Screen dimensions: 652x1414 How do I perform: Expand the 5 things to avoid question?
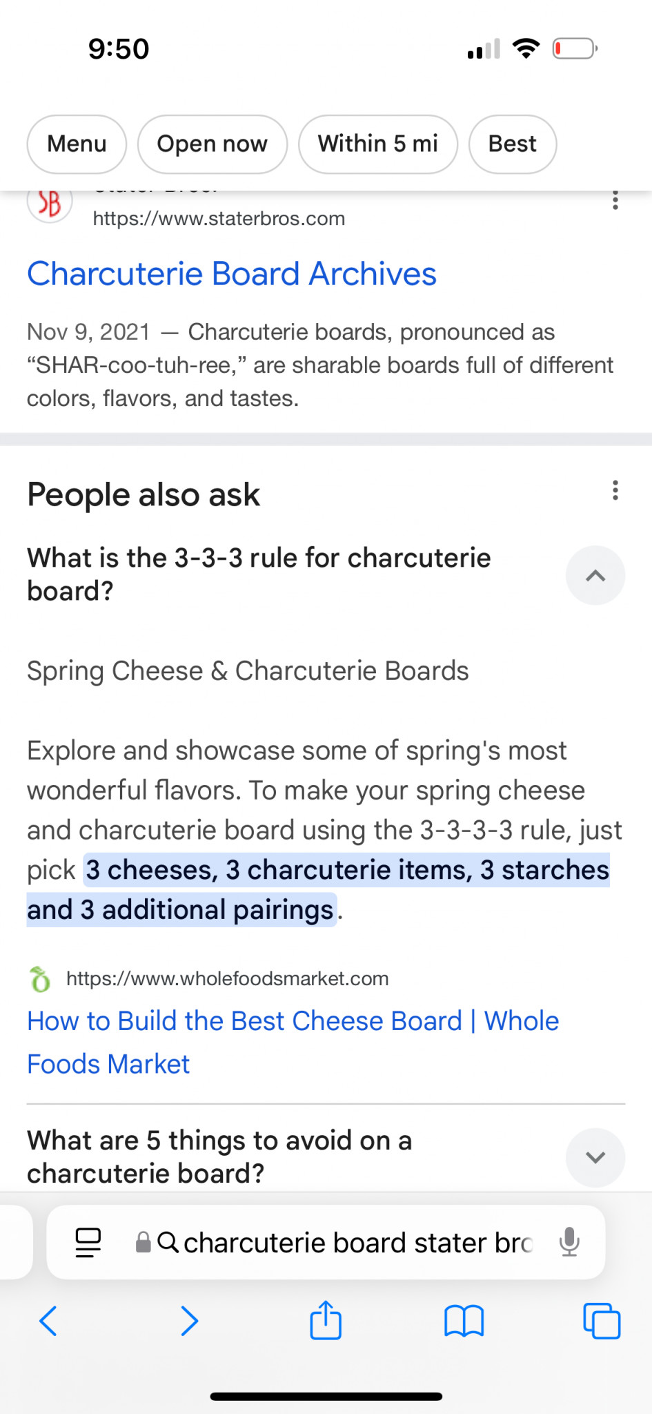point(595,1157)
